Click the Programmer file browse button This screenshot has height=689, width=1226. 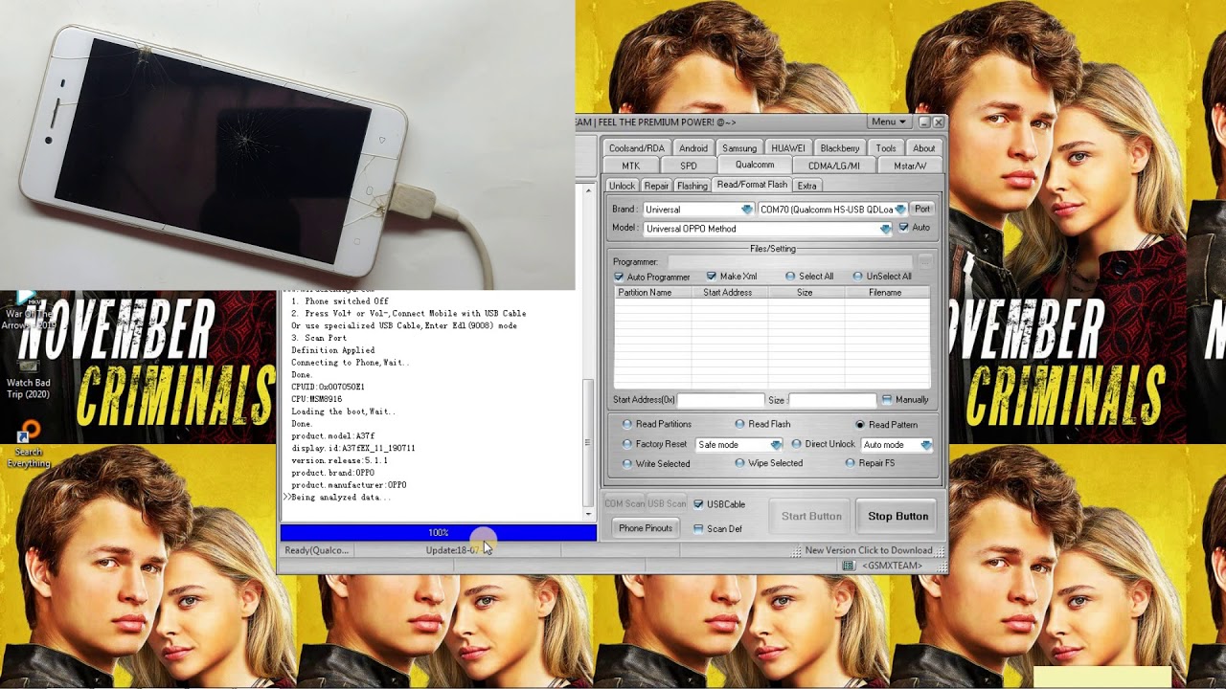point(925,261)
